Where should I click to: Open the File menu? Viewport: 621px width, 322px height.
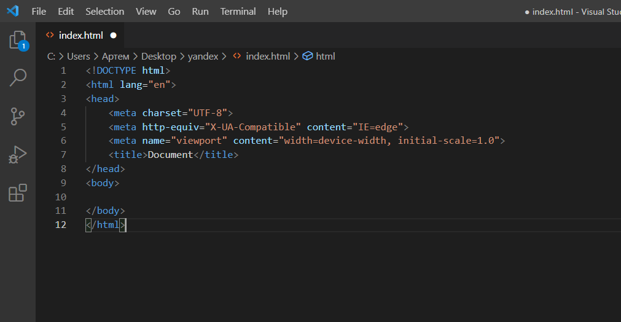pyautogui.click(x=39, y=12)
